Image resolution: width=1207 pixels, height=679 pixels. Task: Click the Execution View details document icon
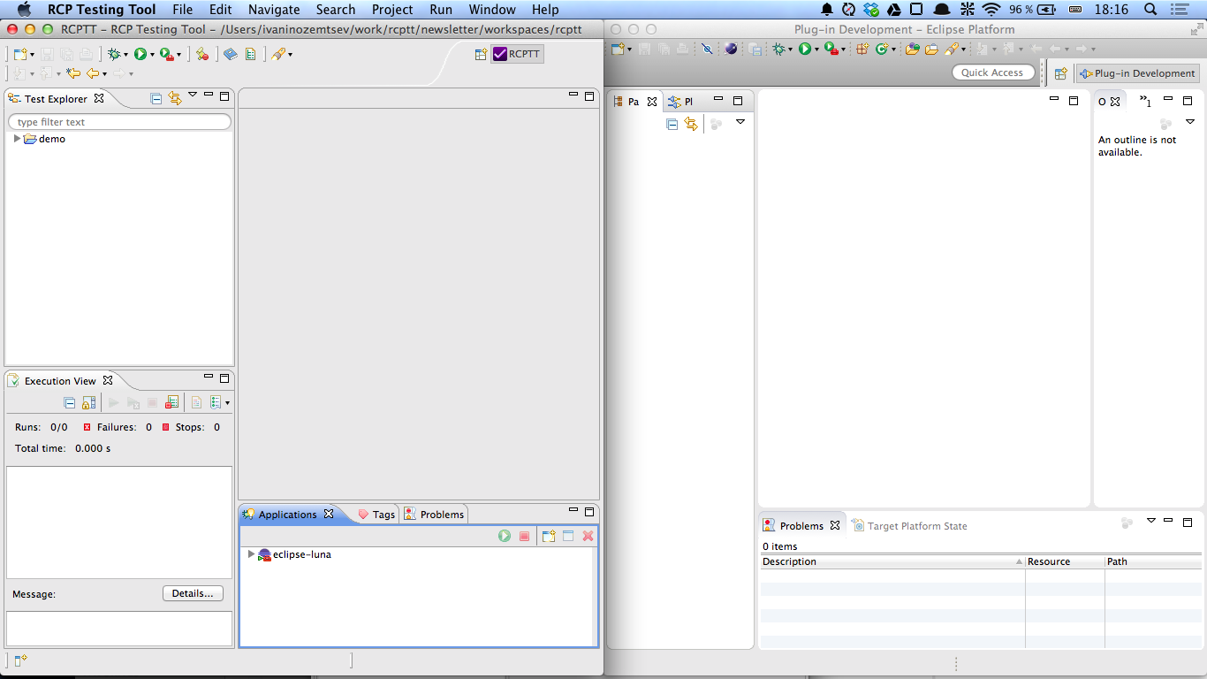pyautogui.click(x=196, y=402)
